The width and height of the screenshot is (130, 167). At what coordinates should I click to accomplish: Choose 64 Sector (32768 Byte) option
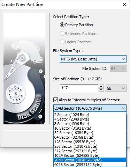pos(90,137)
